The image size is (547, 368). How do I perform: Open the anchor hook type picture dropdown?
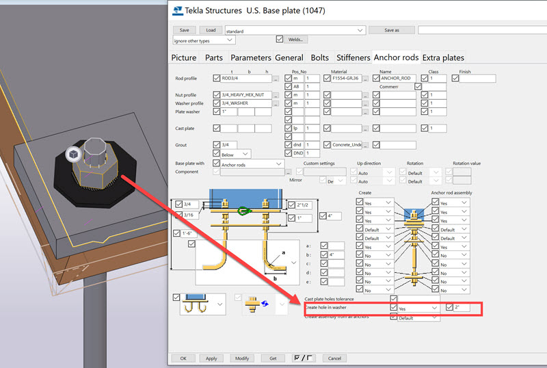(x=219, y=304)
